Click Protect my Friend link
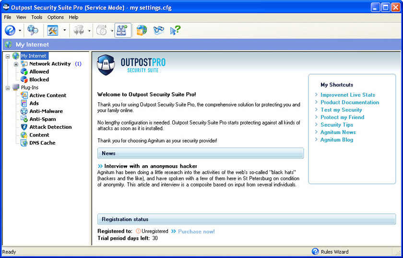This screenshot has width=403, height=258. (343, 117)
